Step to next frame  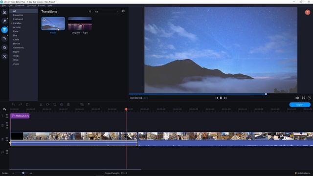point(225,98)
